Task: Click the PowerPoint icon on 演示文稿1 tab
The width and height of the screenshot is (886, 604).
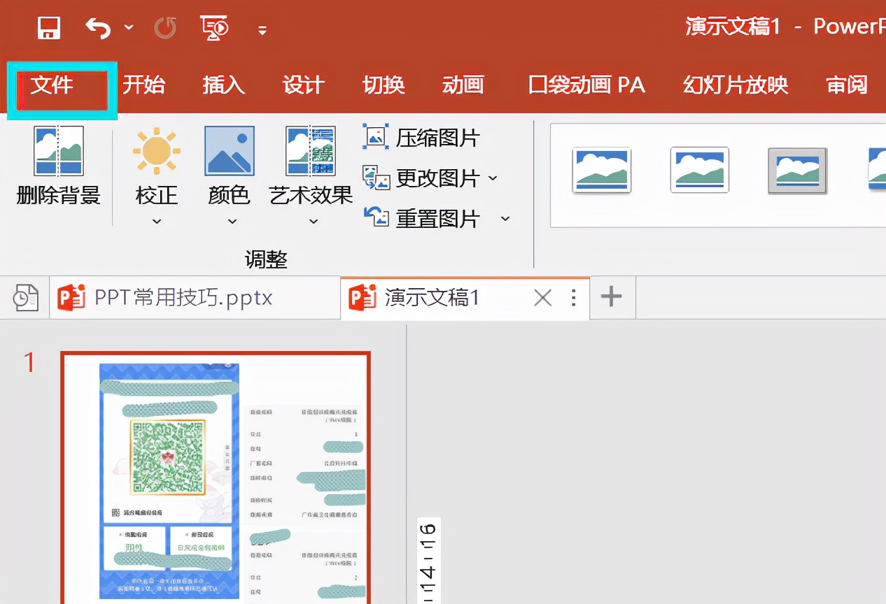Action: tap(362, 298)
